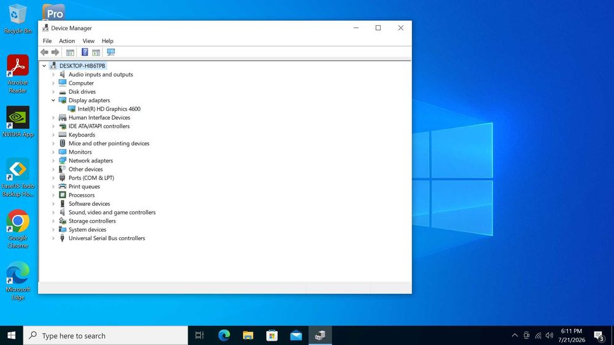Image resolution: width=614 pixels, height=345 pixels.
Task: Click the Audio inputs and outputs speaker icon
Action: 62,74
